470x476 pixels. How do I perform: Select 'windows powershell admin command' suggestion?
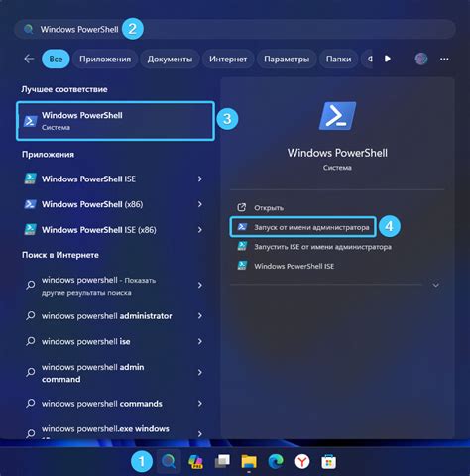click(114, 373)
